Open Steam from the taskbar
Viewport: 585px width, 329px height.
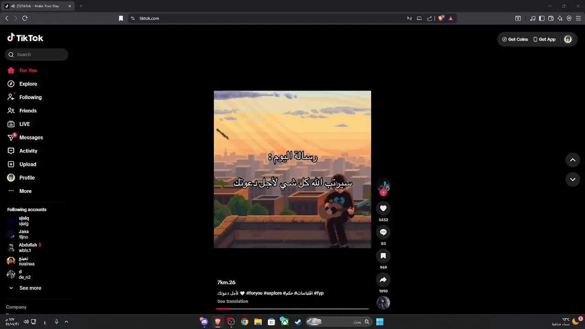coord(298,322)
